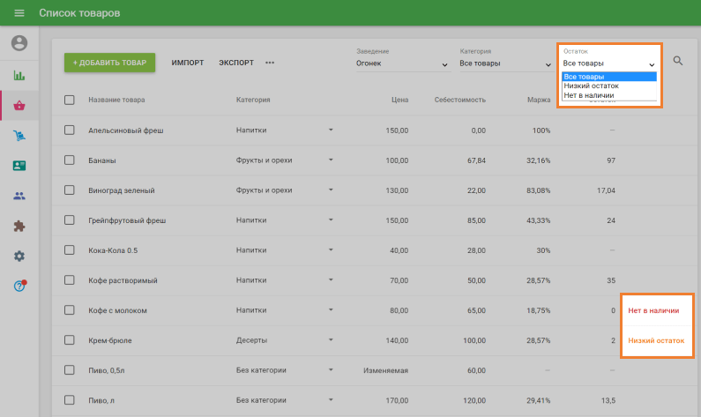Click the Импорт button

(187, 63)
